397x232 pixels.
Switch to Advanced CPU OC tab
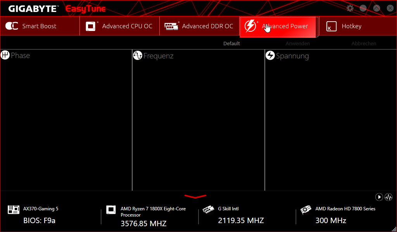coord(119,26)
